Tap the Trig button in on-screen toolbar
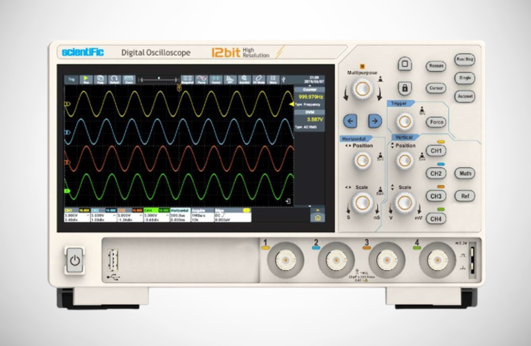531x346 pixels. tap(71, 80)
